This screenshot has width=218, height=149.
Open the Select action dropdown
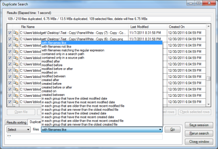point(19,130)
